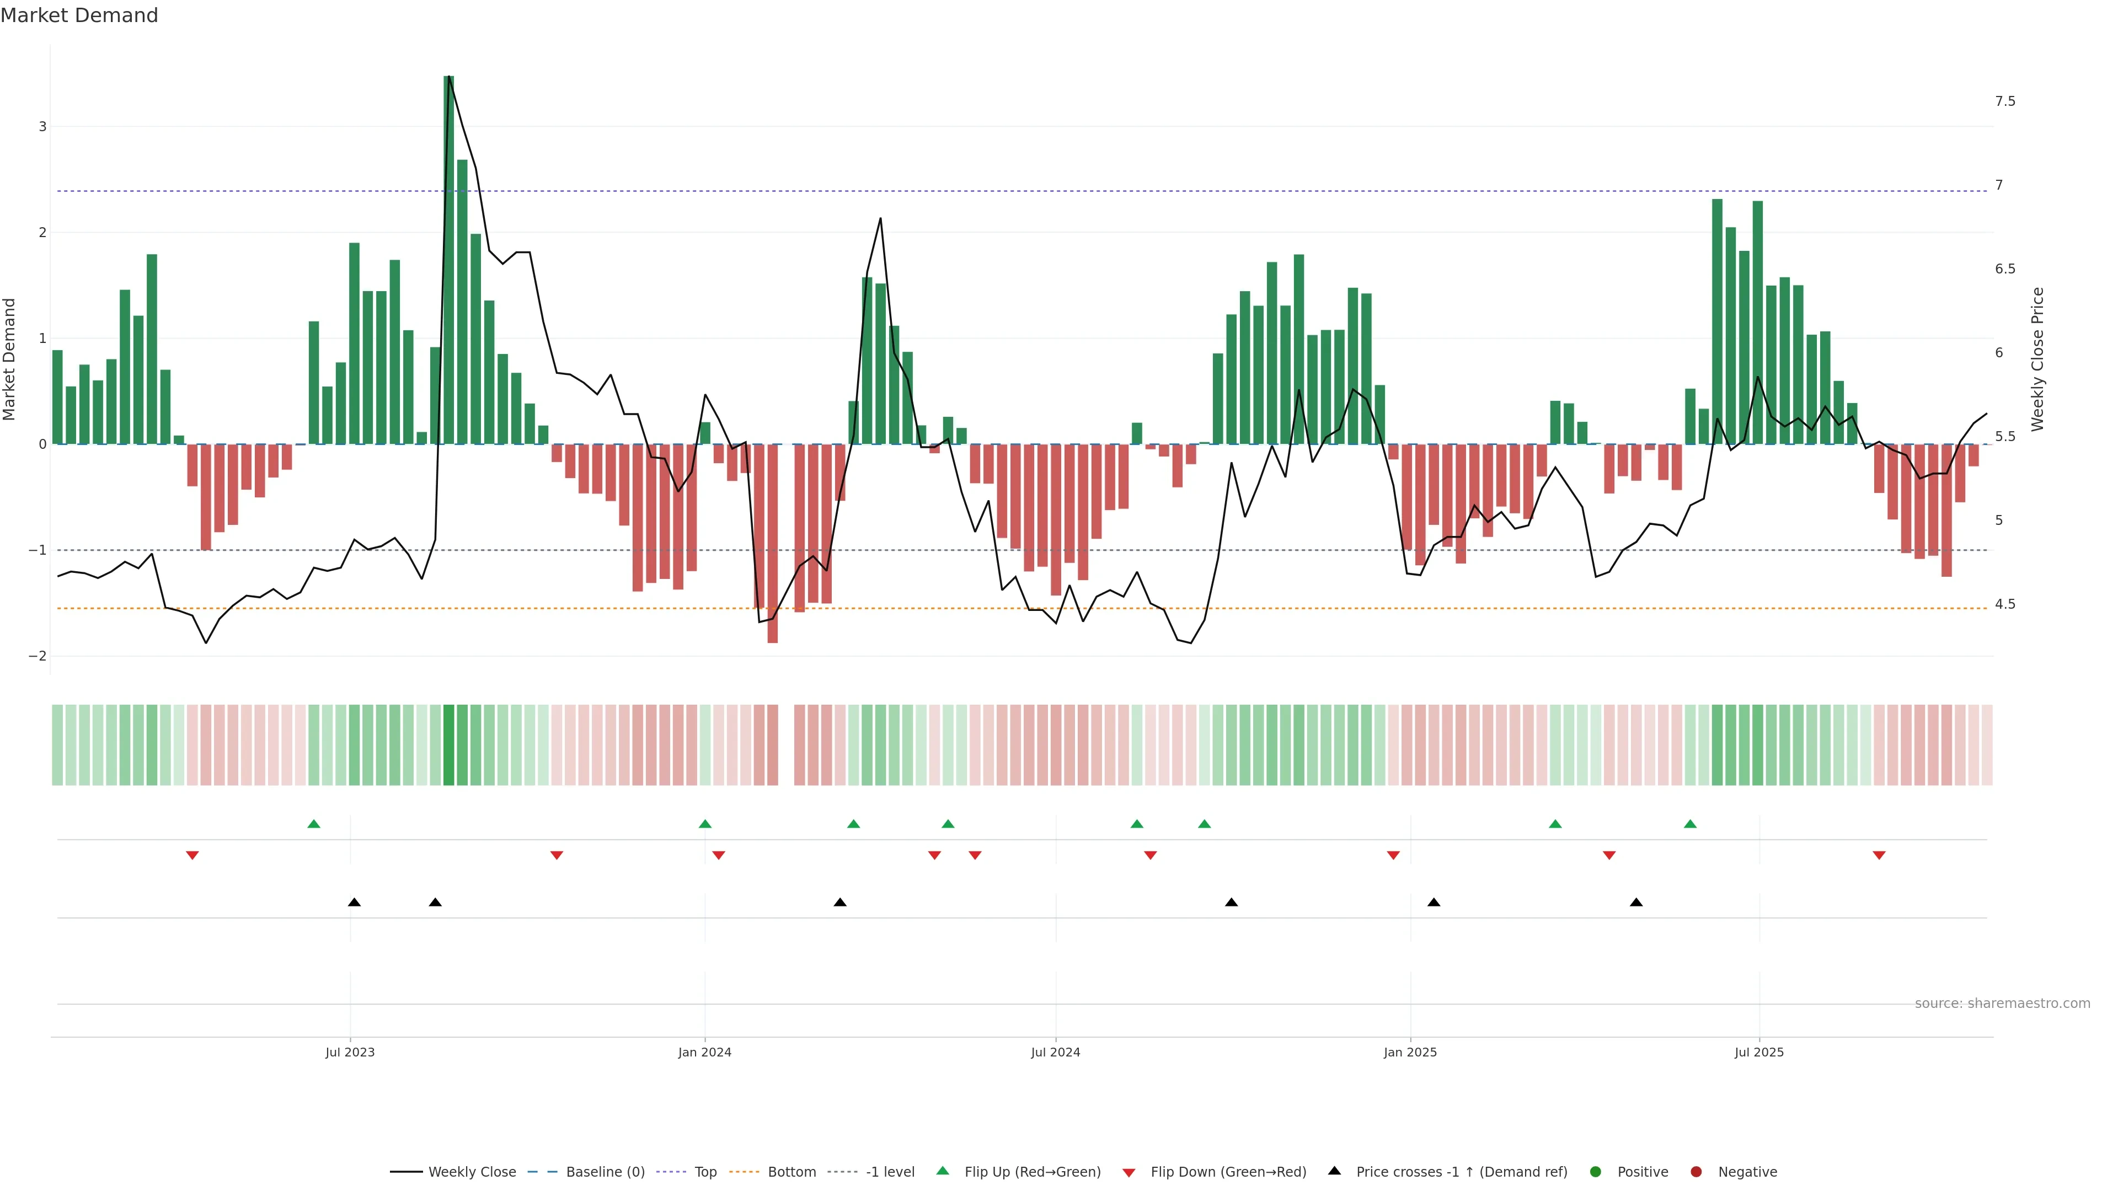This screenshot has width=2118, height=1191.
Task: Click the darkest green heatmap strip cell
Action: 449,745
